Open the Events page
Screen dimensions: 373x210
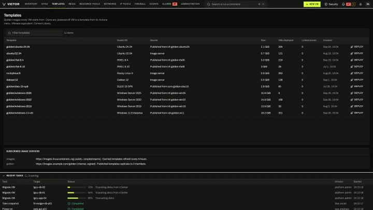click(154, 4)
